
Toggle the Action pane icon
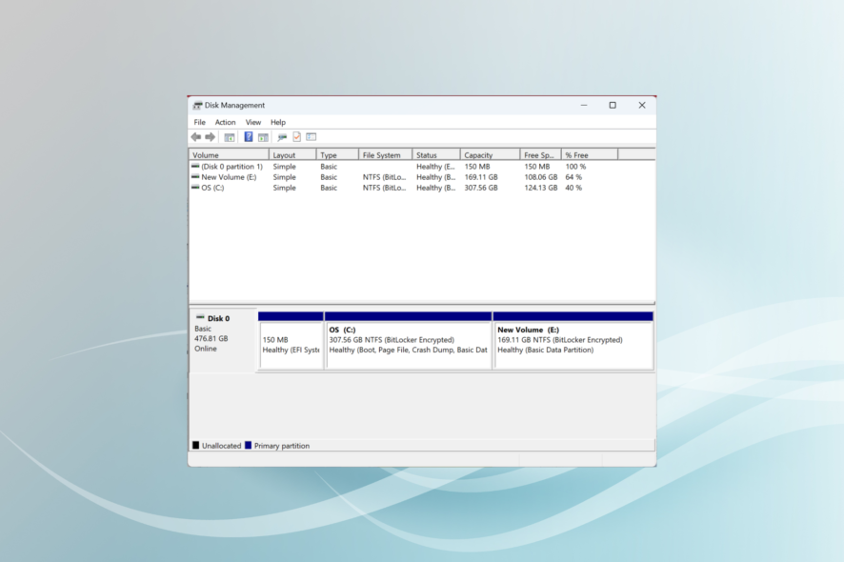click(x=263, y=136)
